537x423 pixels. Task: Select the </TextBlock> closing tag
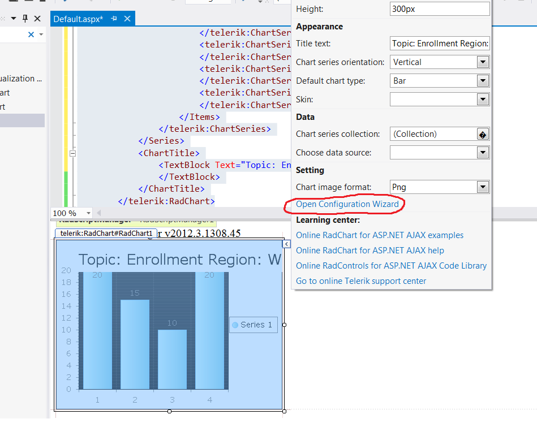(x=189, y=177)
